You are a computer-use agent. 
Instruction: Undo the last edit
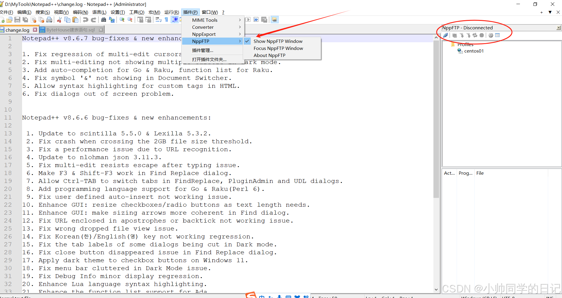(85, 20)
